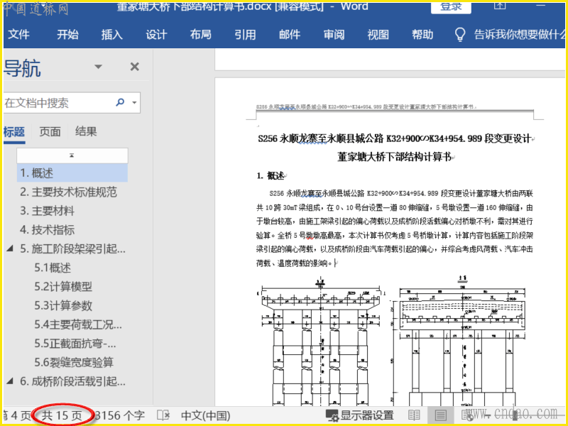Click the document title 董家塘大桥下部结构计算书

coord(395,157)
